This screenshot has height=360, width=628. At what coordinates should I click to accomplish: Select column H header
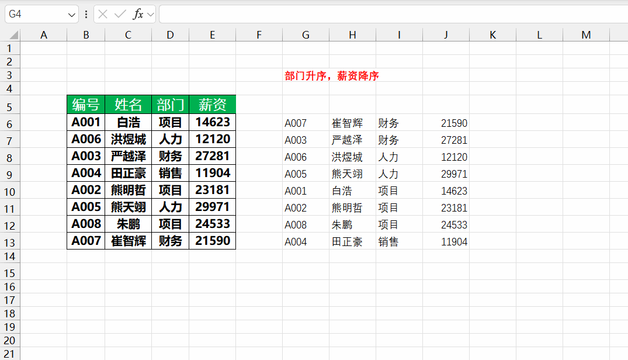pos(352,35)
